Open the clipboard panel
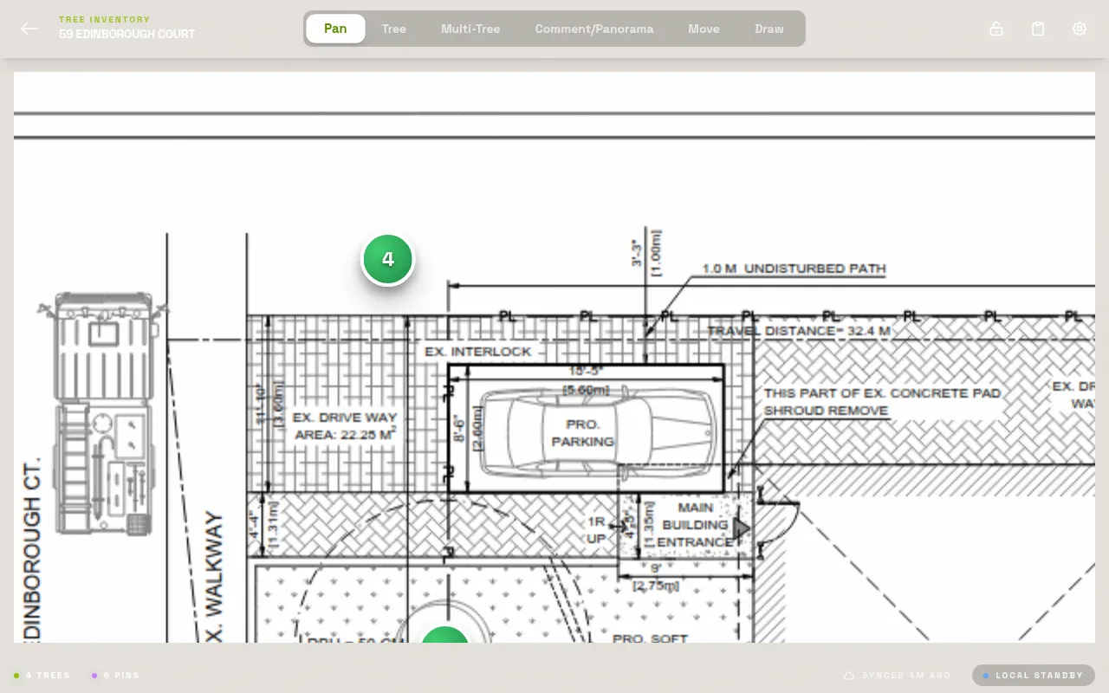This screenshot has width=1109, height=693. point(1038,29)
